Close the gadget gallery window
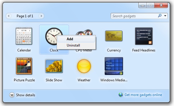This screenshot has width=174, height=106. pos(161,5)
